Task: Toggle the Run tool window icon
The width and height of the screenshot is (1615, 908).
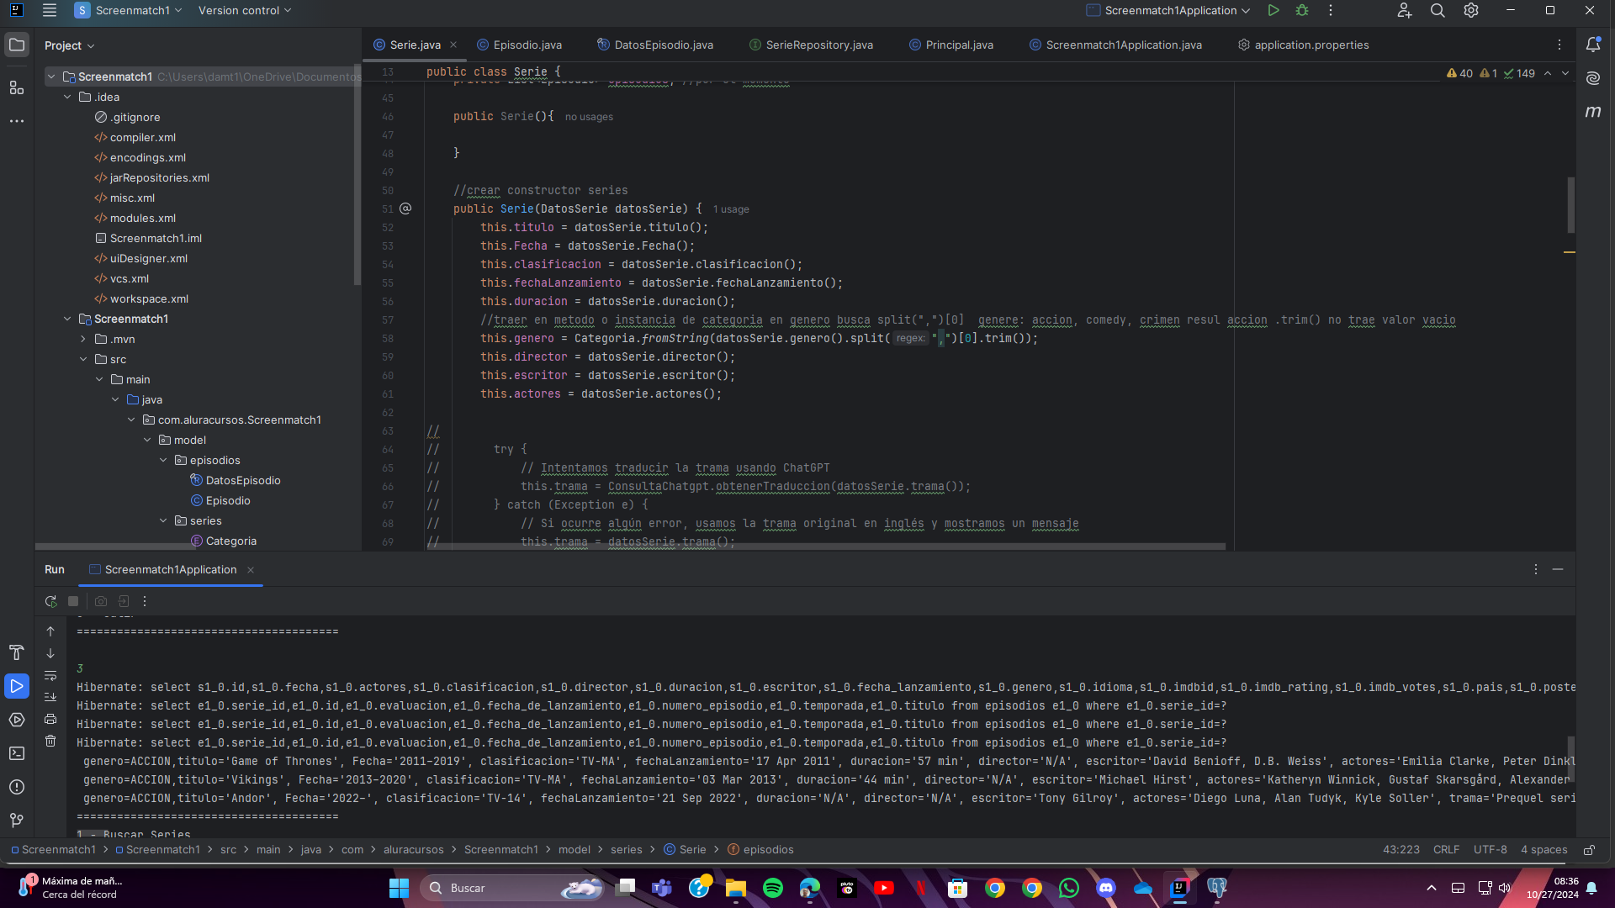Action: [x=17, y=686]
